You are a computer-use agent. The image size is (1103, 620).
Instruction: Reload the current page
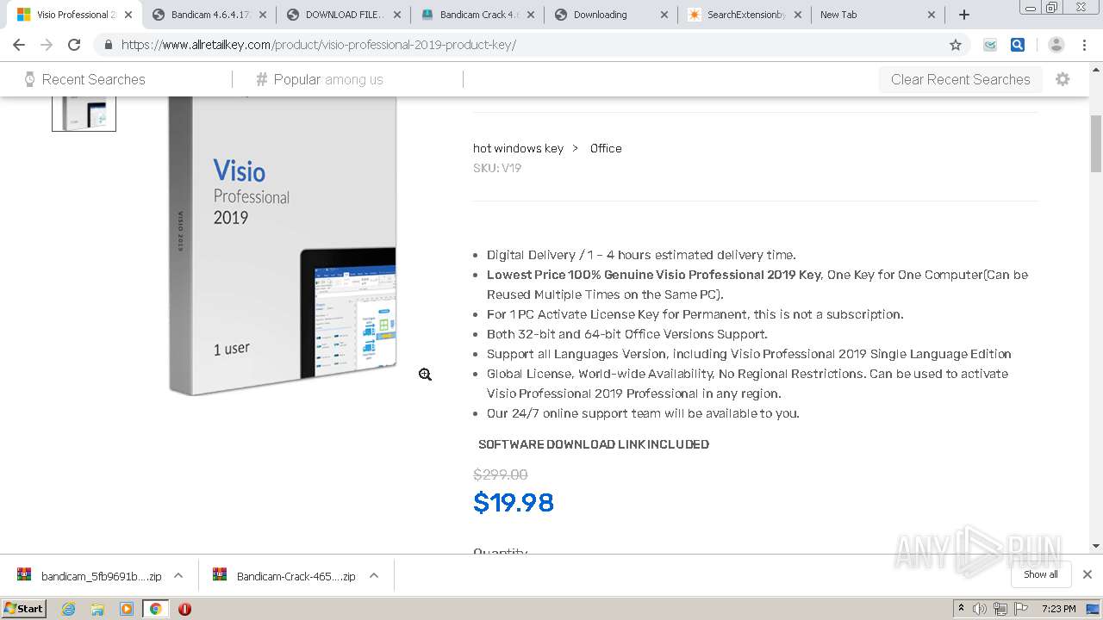coord(74,45)
